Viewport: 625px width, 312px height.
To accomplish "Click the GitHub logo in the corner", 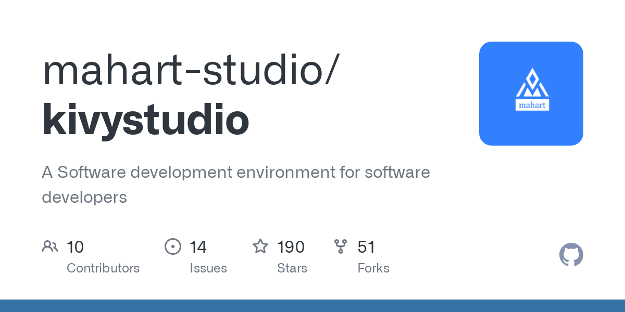I will 571,255.
